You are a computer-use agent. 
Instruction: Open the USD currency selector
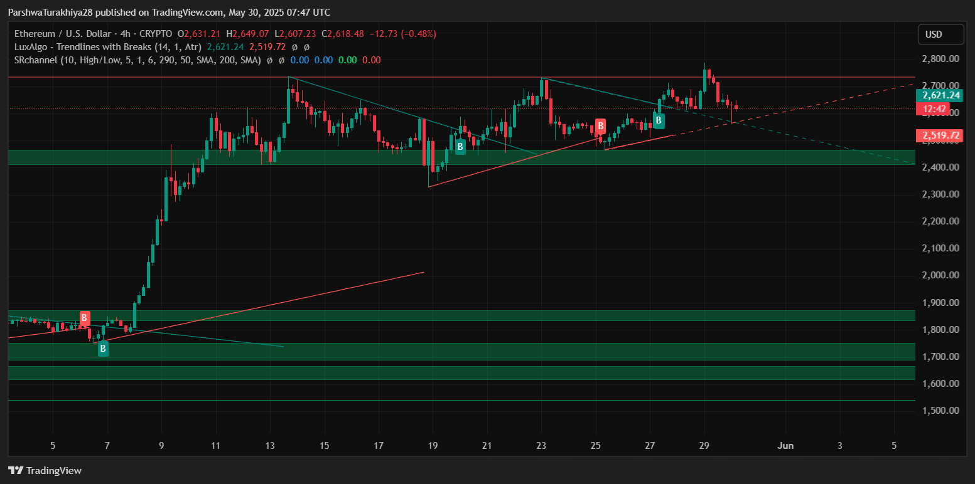[940, 34]
